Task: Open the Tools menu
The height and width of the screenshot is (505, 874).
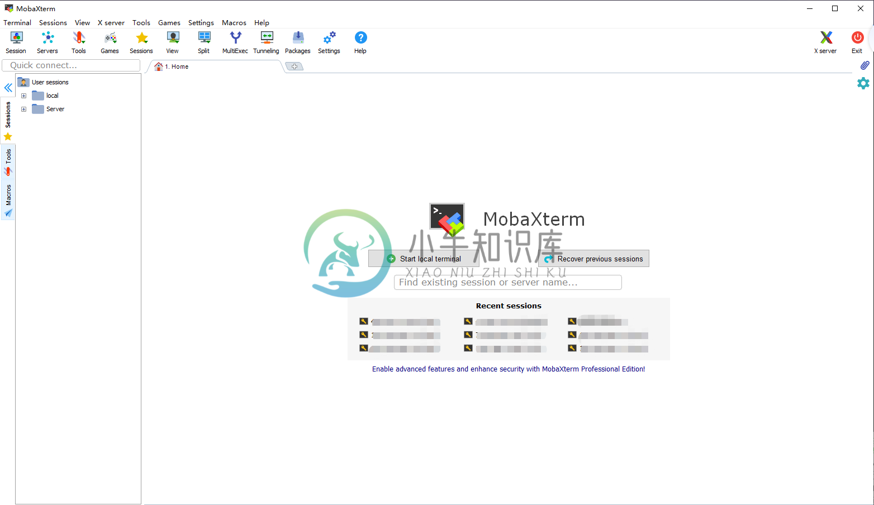Action: (141, 23)
